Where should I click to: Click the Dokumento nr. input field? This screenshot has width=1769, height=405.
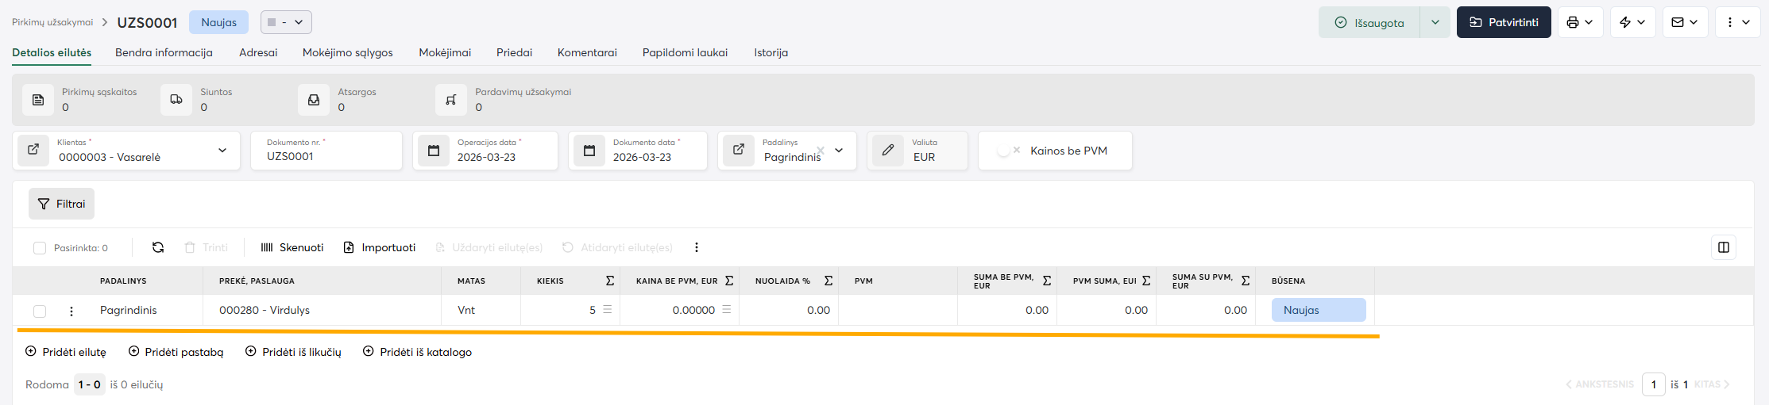pyautogui.click(x=326, y=157)
